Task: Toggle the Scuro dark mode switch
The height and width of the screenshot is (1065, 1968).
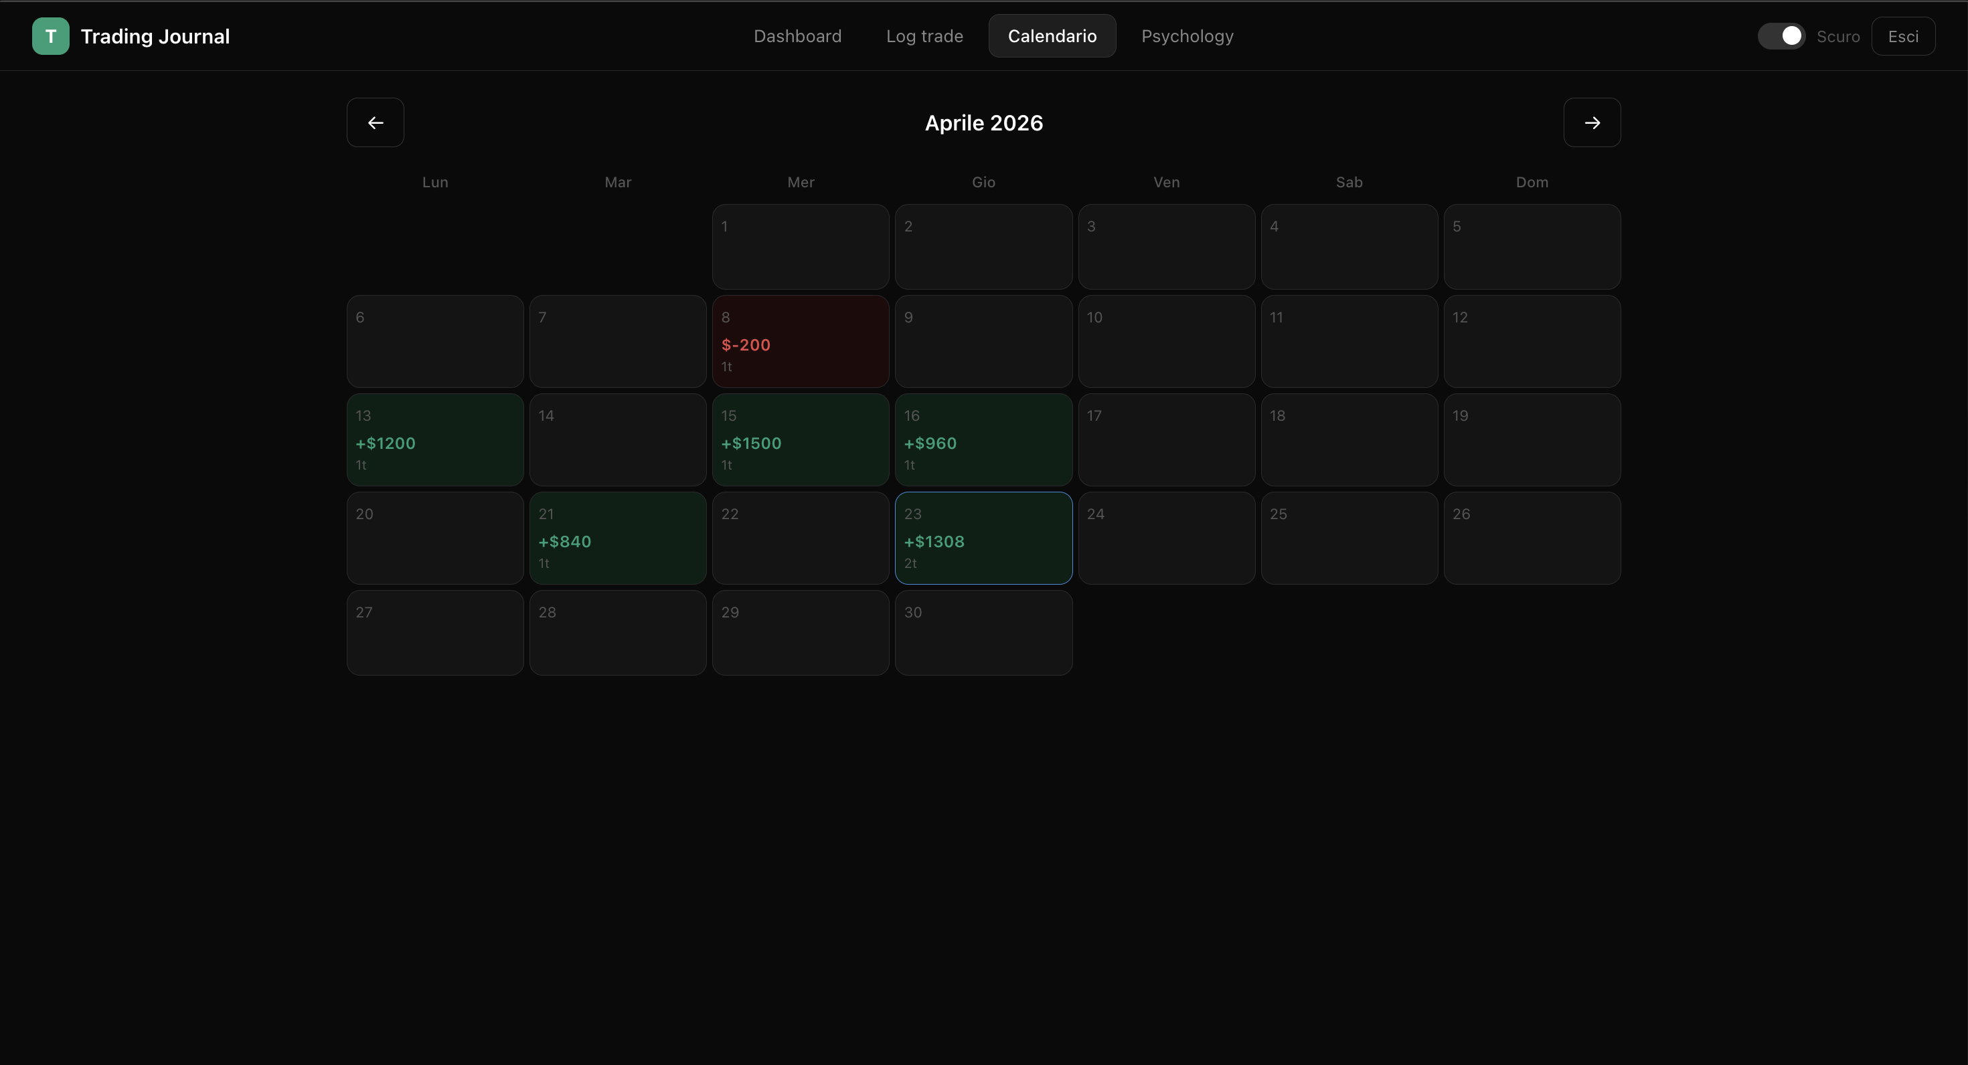Action: click(x=1782, y=35)
